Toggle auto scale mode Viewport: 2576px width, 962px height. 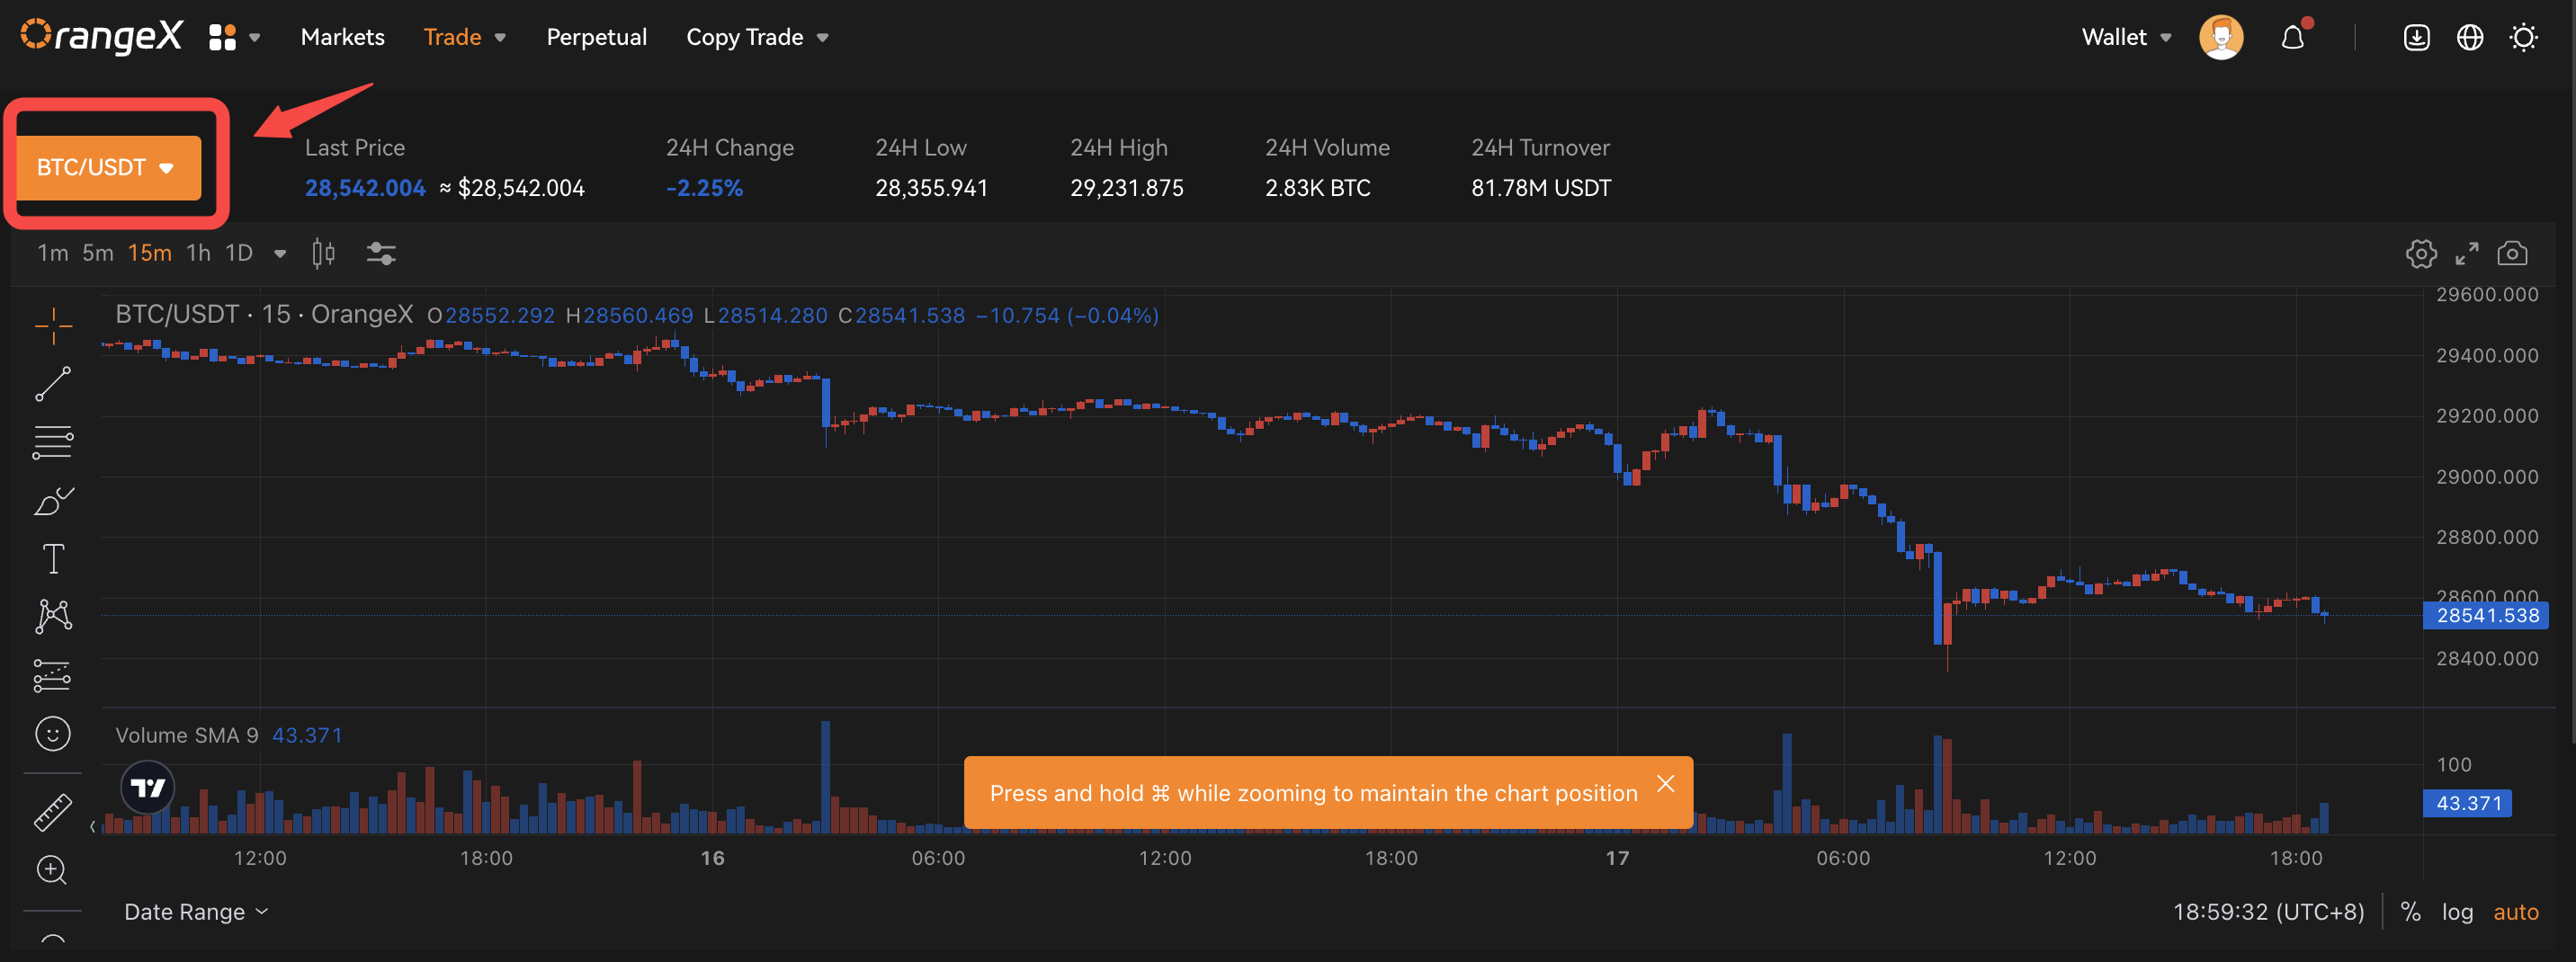pos(2516,912)
